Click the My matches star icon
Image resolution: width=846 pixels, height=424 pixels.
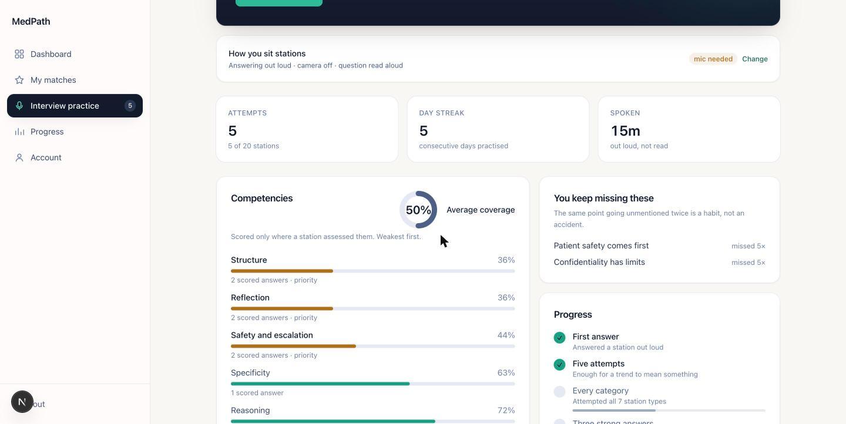(x=19, y=80)
